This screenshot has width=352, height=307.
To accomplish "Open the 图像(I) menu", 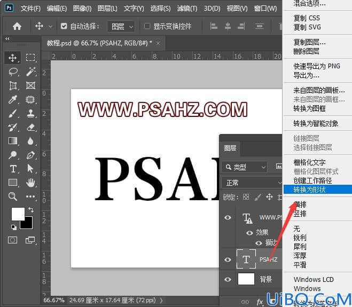I will pos(82,9).
